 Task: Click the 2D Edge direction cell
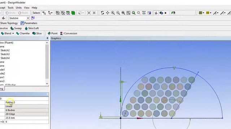[27, 114]
